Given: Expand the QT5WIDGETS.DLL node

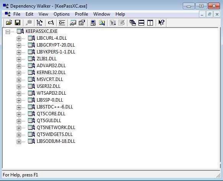Looking at the screenshot, I should click(19, 135).
